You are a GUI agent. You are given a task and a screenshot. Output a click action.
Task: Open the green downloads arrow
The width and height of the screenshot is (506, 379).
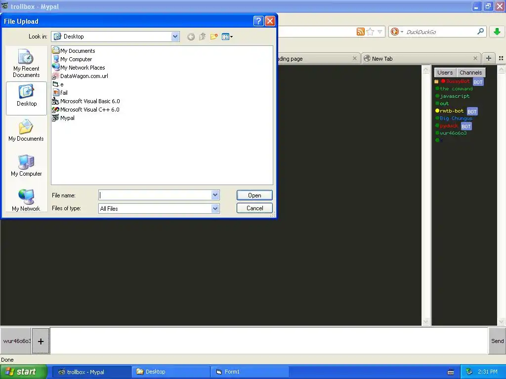(497, 32)
